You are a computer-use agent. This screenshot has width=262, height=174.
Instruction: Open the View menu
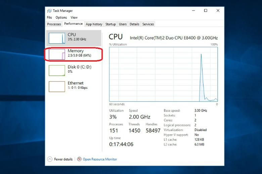(74, 17)
